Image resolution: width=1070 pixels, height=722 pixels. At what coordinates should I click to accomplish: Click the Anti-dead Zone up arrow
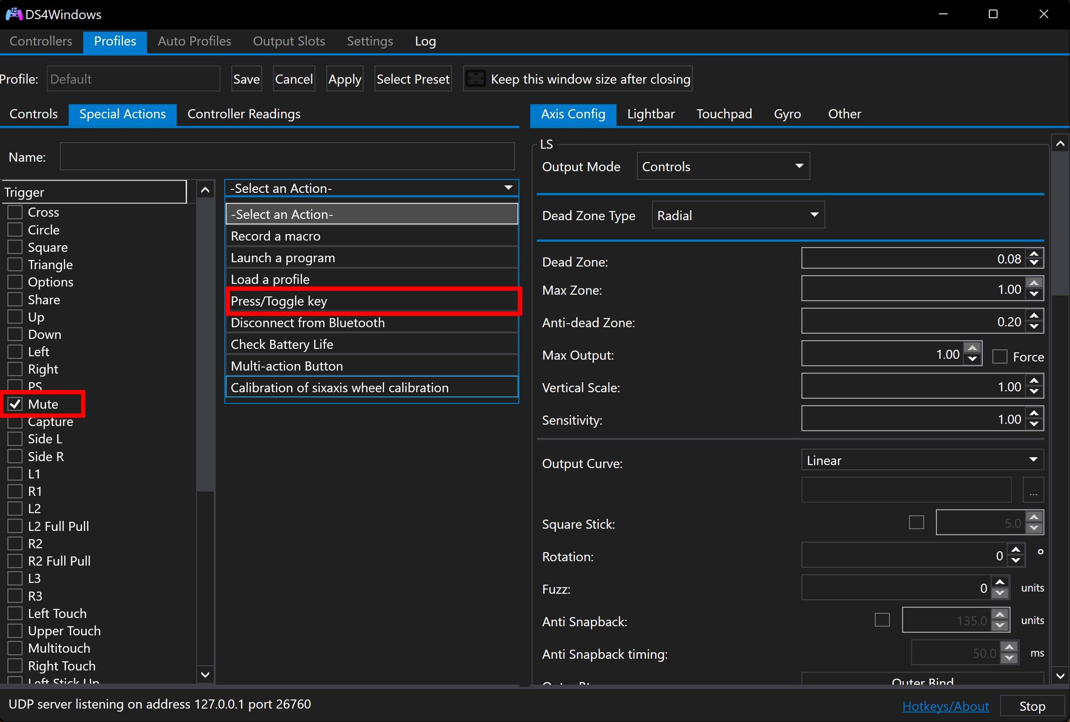[x=1034, y=316]
